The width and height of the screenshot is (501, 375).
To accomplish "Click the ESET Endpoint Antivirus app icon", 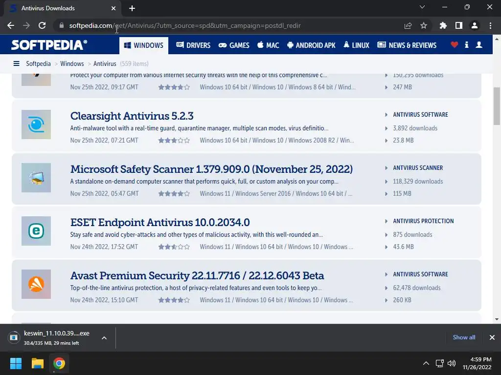I will click(x=36, y=231).
